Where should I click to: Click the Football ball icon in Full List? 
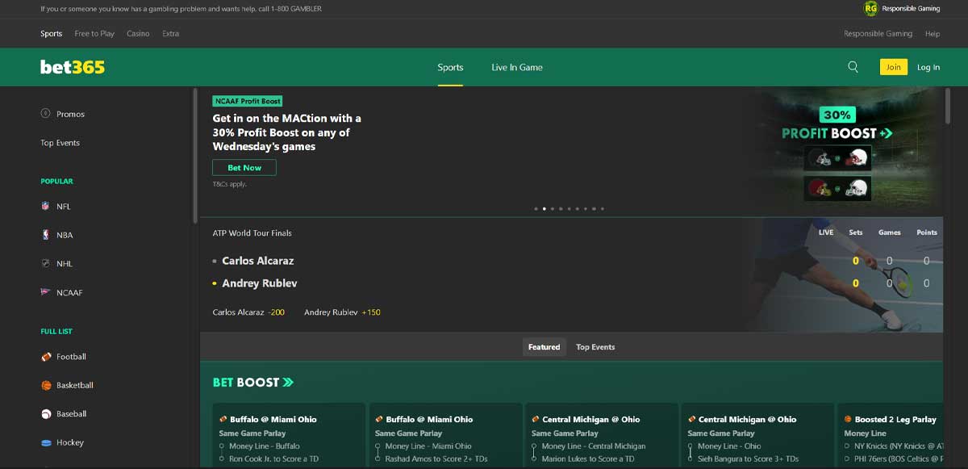click(x=46, y=356)
